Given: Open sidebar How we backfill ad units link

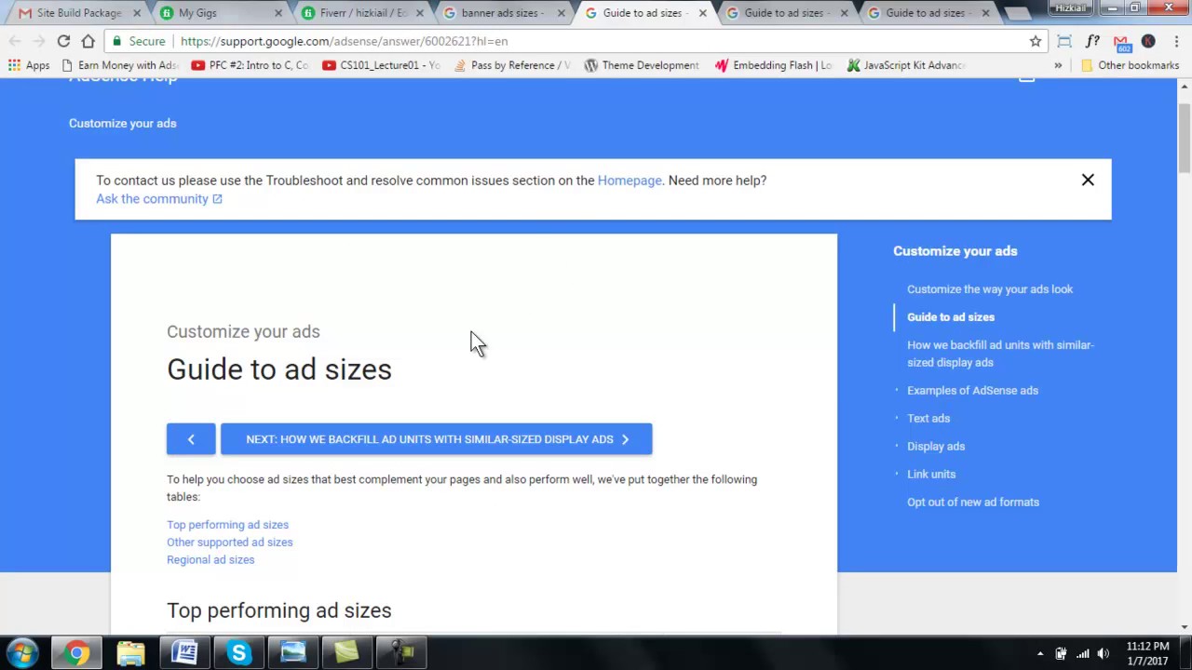Looking at the screenshot, I should pyautogui.click(x=1000, y=354).
